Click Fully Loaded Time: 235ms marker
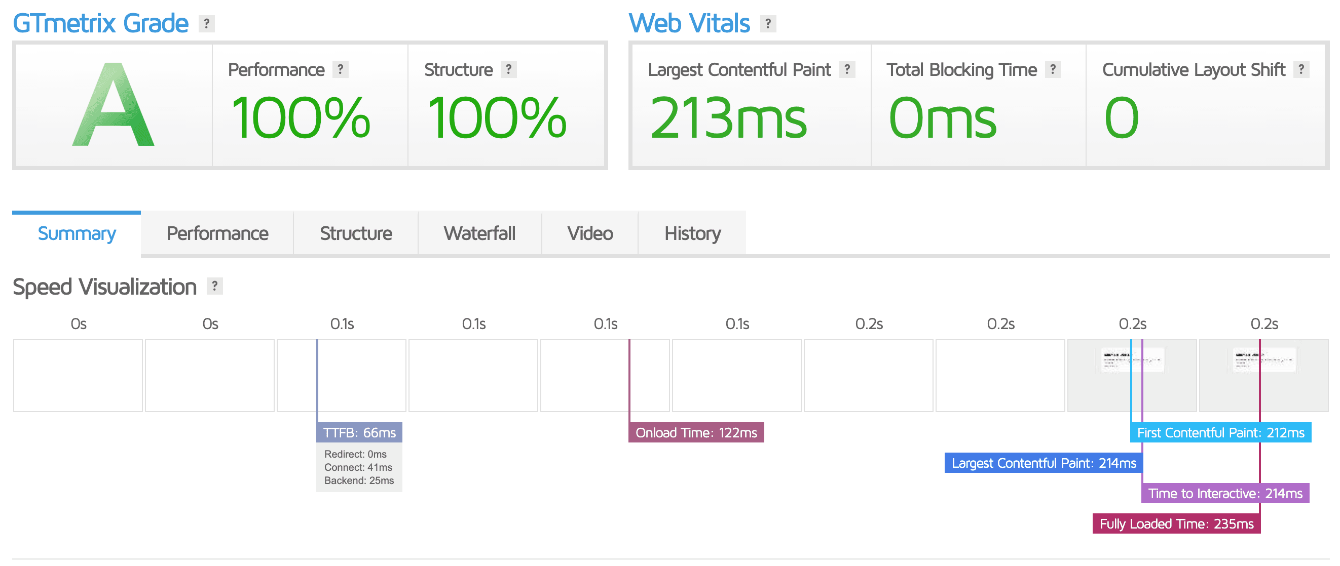1340x566 pixels. coord(1176,523)
